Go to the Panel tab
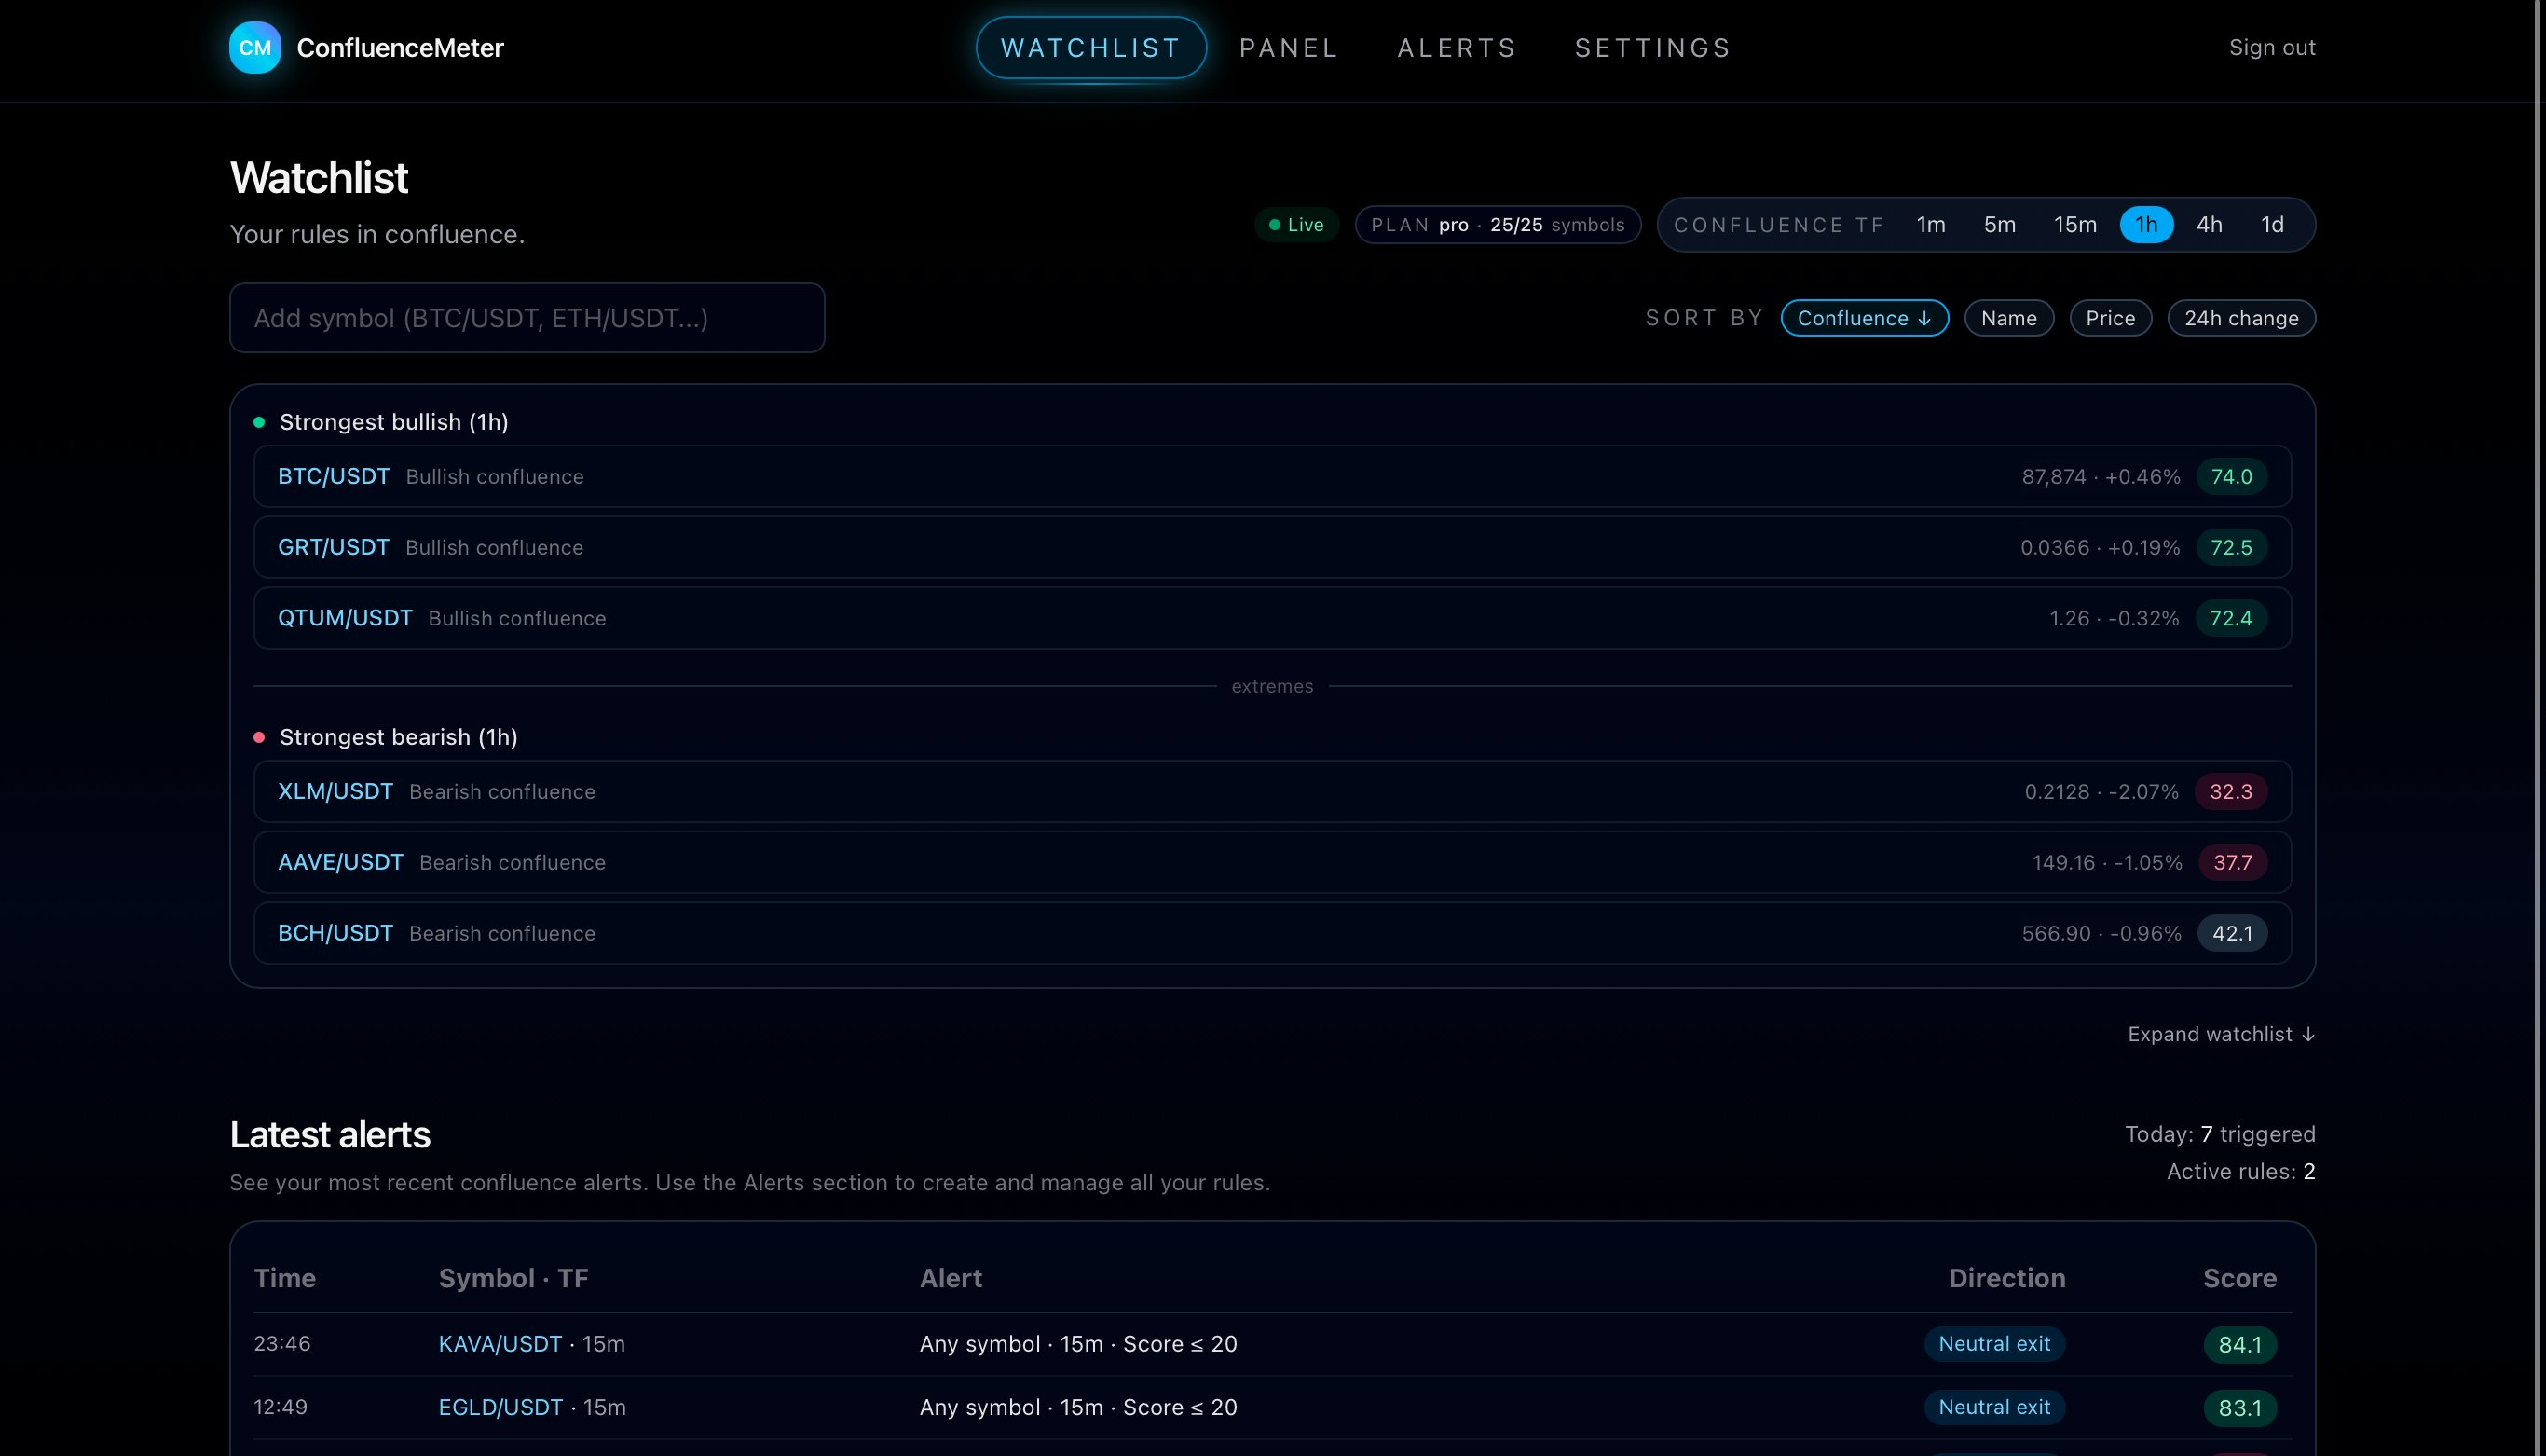Screen dimensions: 2546x1456 pos(1288,48)
